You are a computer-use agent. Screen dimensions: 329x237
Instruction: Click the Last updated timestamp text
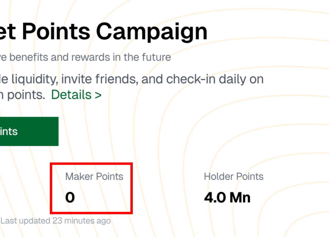[56, 221]
